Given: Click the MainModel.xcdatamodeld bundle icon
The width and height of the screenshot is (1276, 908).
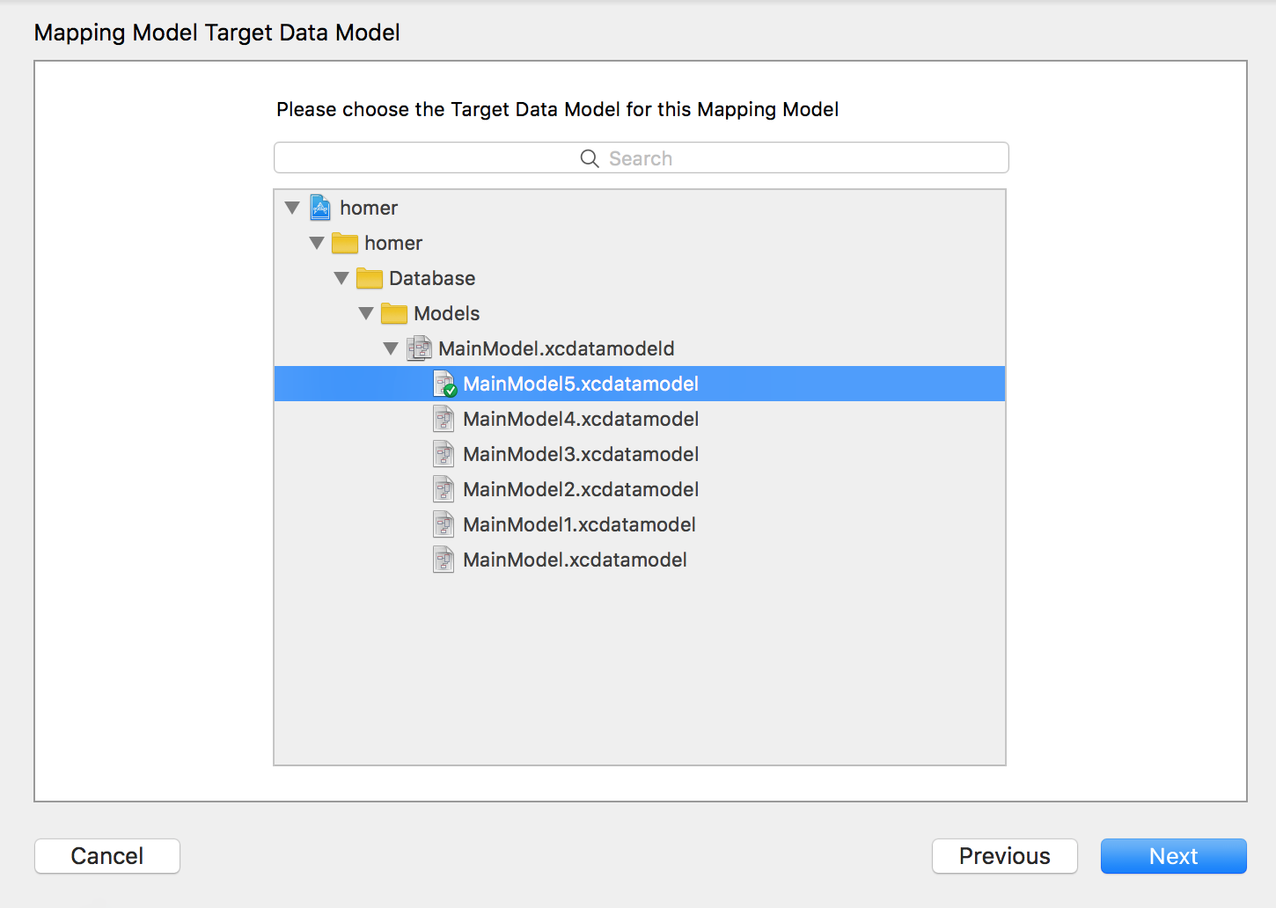Looking at the screenshot, I should tap(419, 349).
